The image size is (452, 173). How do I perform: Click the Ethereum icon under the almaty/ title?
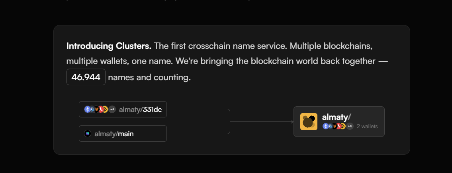(325, 126)
